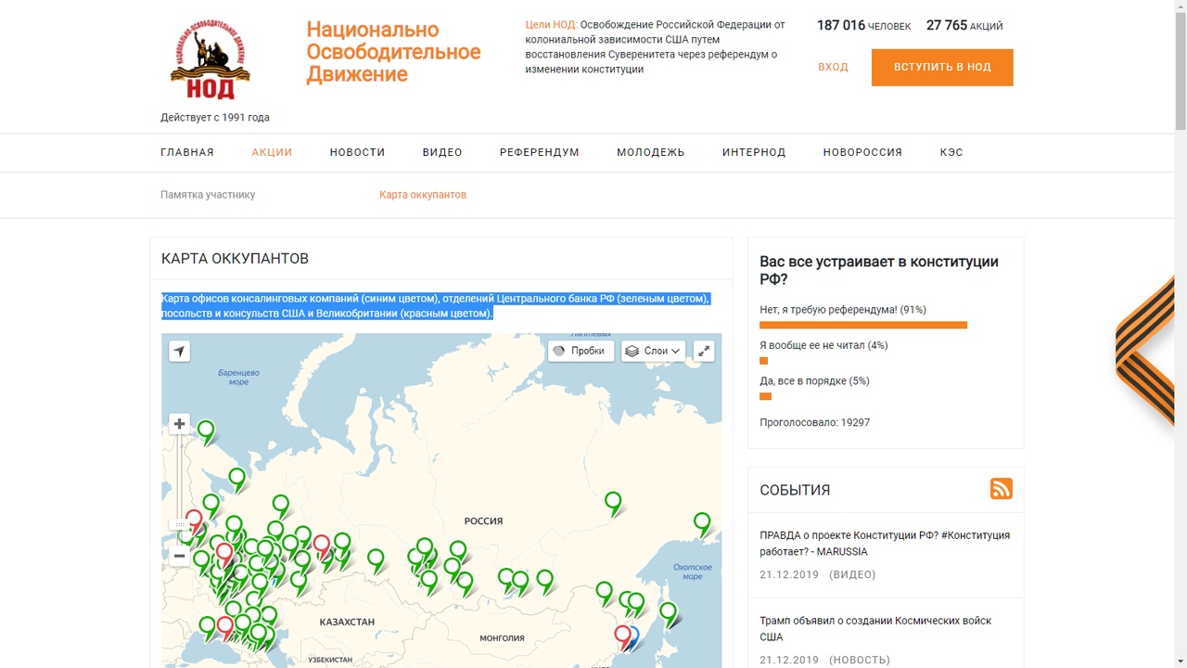1187x668 pixels.
Task: Open the Референдум menu item
Action: click(540, 152)
